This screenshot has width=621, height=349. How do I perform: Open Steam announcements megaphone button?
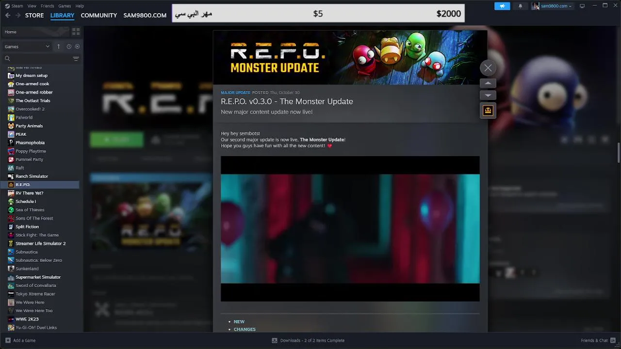click(502, 6)
